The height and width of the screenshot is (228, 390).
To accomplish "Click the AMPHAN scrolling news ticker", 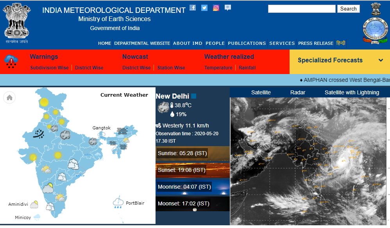I will (x=345, y=80).
